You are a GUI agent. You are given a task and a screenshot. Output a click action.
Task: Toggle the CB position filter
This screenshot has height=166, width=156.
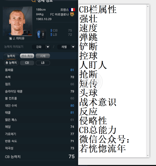(x=27, y=63)
